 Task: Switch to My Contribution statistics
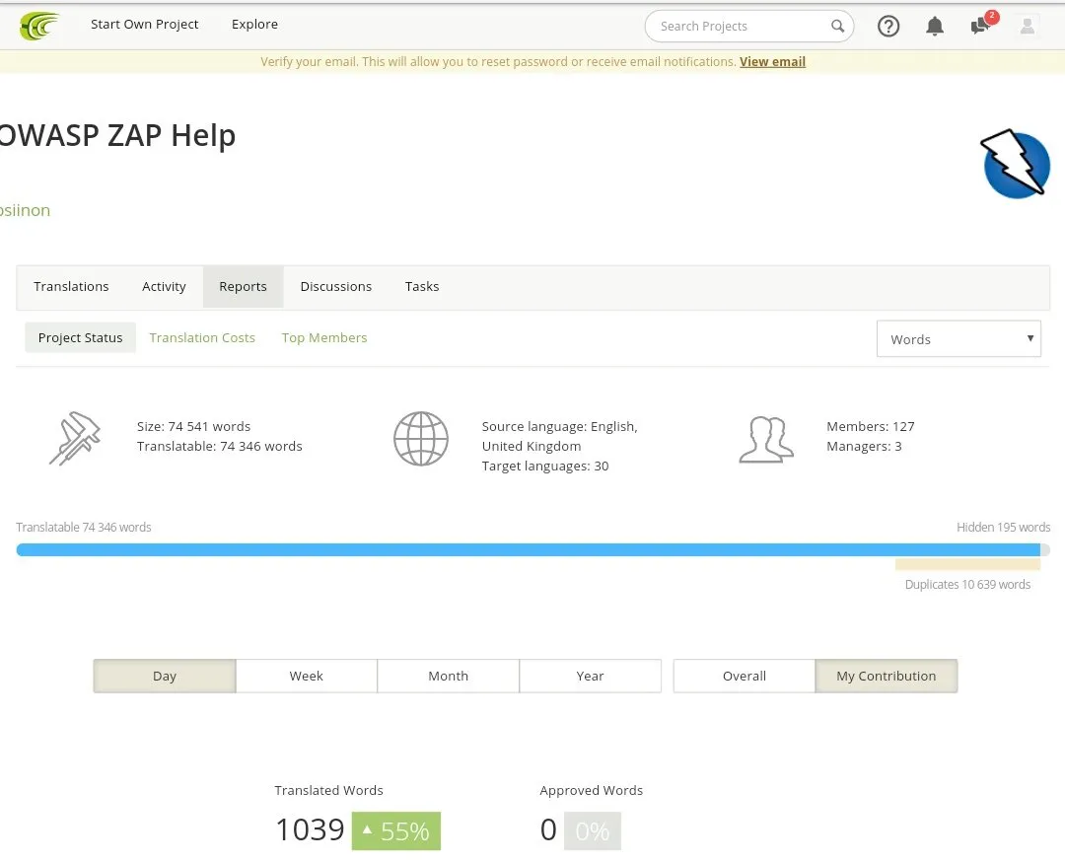pos(887,676)
